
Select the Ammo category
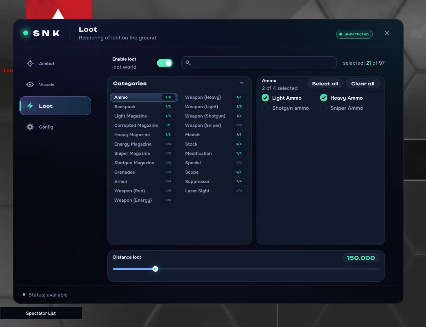144,97
